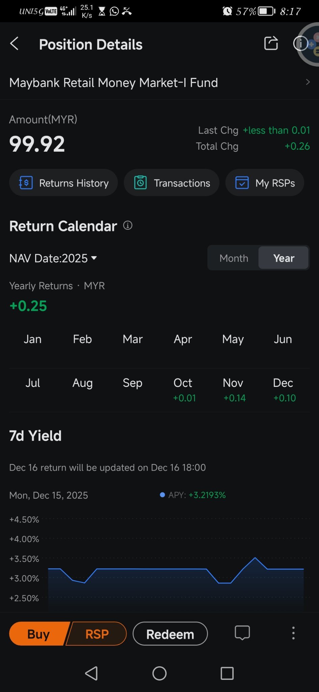Tap the Redeem button
Image resolution: width=319 pixels, height=692 pixels.
170,634
